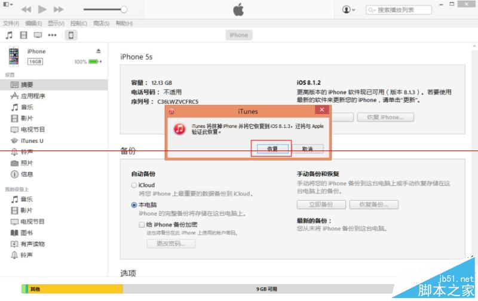Close the iTunes dialog
This screenshot has width=478, height=301.
(322, 110)
